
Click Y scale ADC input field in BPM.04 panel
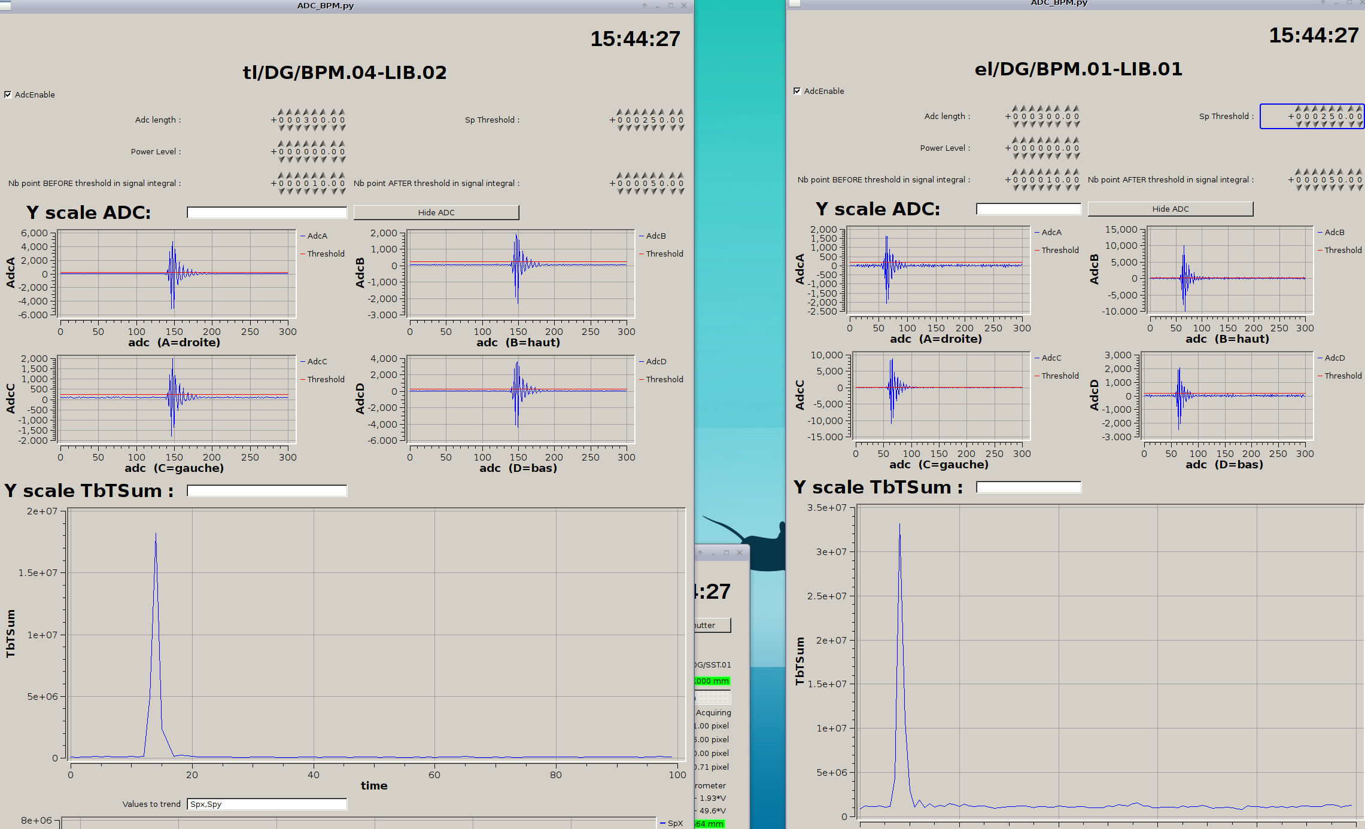click(x=267, y=213)
